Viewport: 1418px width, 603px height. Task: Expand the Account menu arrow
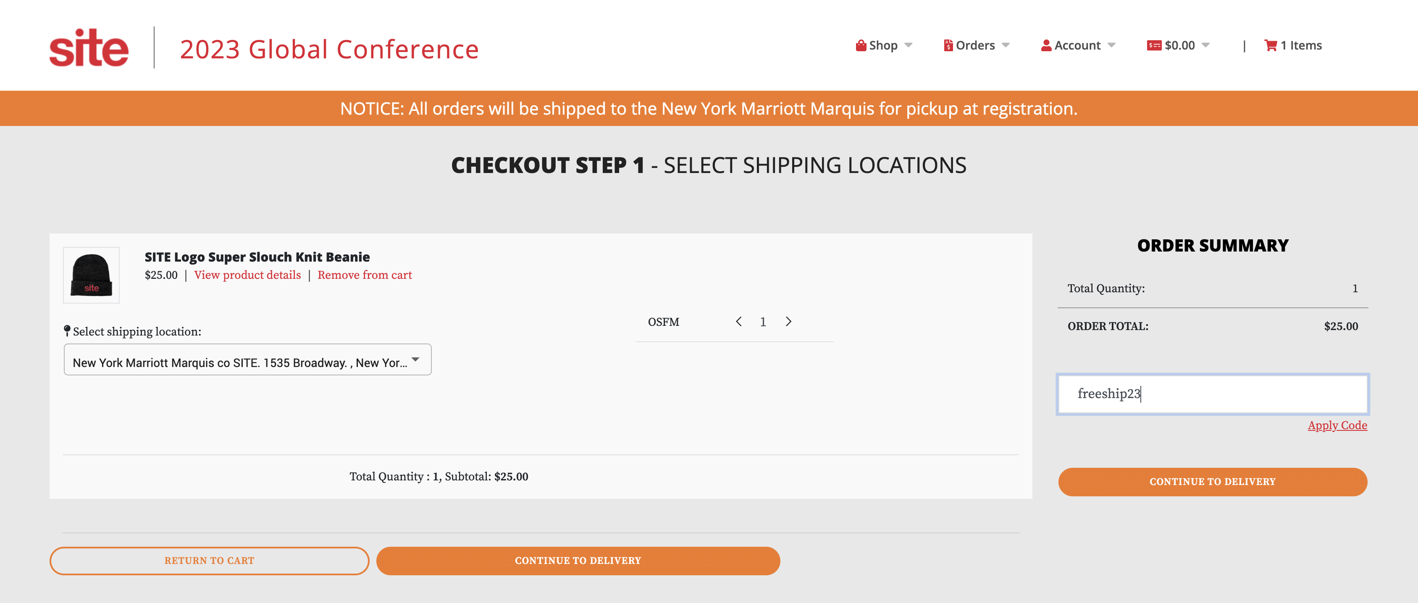1111,45
